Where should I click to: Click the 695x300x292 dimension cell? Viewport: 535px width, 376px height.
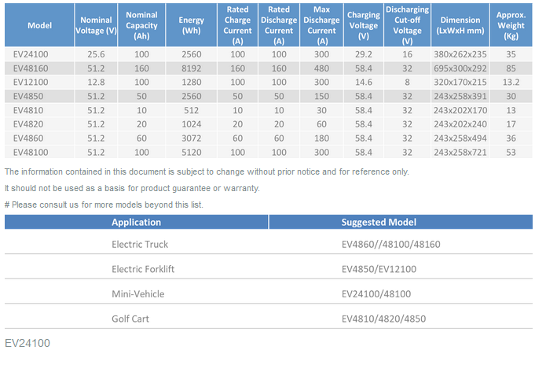click(x=460, y=68)
